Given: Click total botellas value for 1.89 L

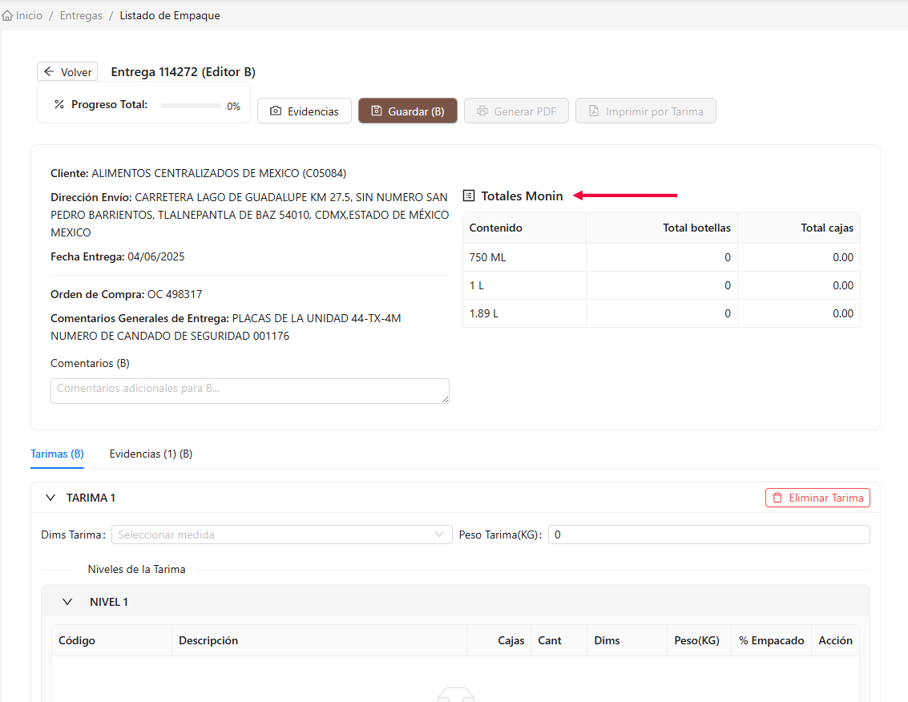Looking at the screenshot, I should click(662, 313).
